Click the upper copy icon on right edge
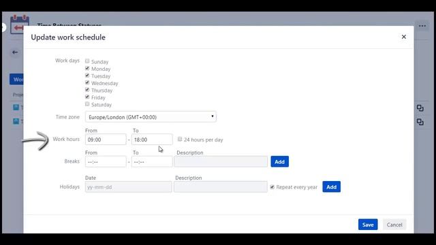 420,108
